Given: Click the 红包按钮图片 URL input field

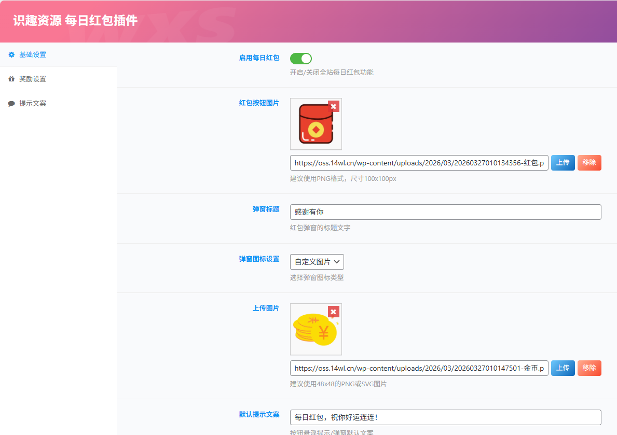Looking at the screenshot, I should point(419,163).
